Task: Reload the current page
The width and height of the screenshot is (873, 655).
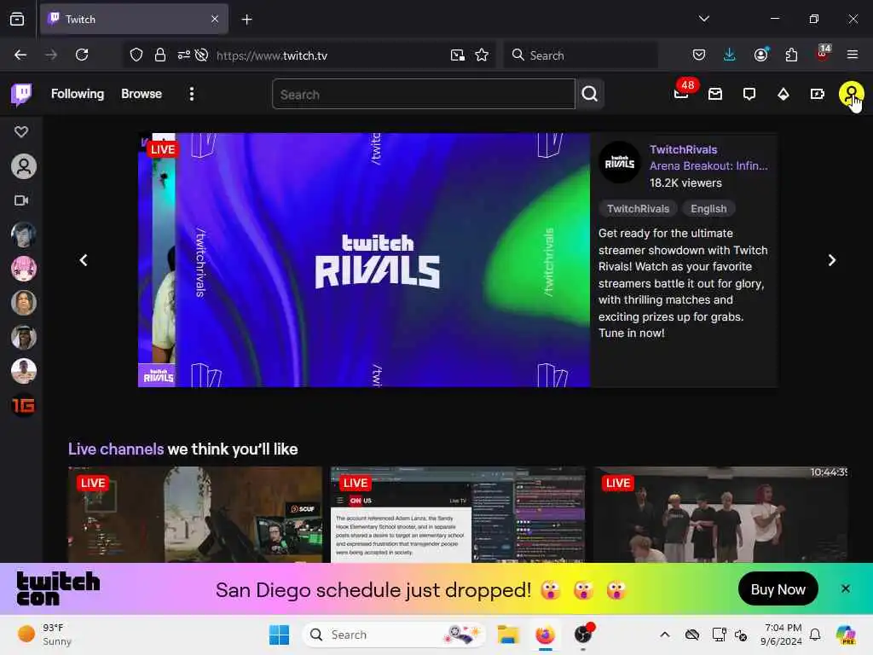Action: (82, 55)
